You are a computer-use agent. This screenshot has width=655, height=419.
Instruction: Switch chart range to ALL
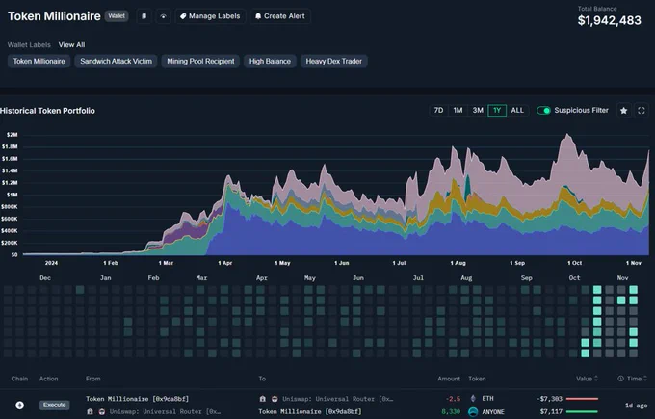(517, 110)
